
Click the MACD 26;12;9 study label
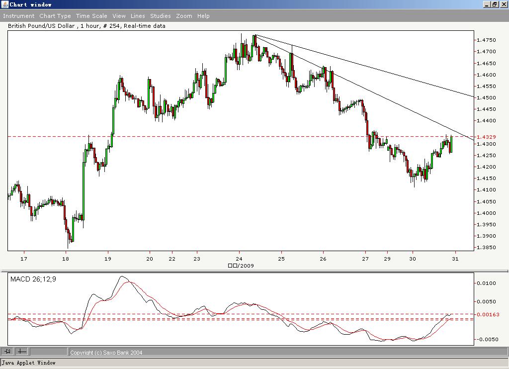click(33, 279)
